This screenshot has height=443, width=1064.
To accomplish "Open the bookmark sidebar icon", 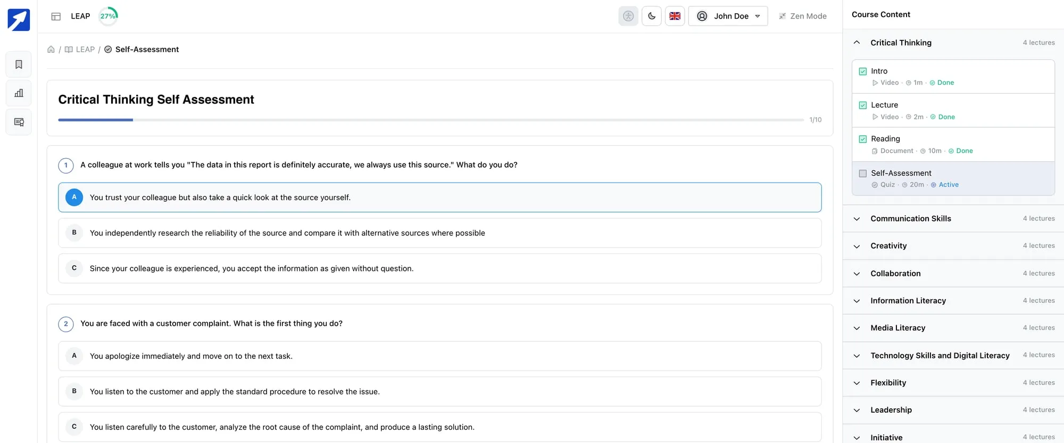I will pyautogui.click(x=19, y=64).
